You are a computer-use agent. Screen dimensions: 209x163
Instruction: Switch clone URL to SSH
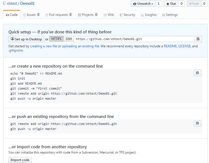pyautogui.click(x=69, y=39)
